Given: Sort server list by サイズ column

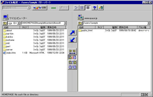Looking at the screenshot, I should point(100,27).
